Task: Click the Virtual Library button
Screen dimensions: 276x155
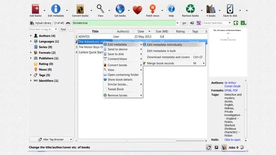Action: click(x=41, y=23)
